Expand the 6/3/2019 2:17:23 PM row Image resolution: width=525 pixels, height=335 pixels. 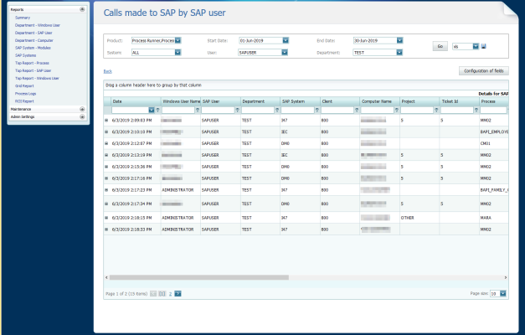(x=106, y=190)
